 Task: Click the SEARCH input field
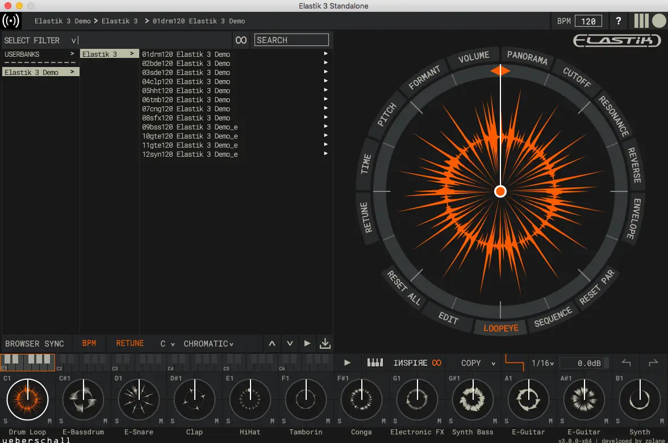pos(291,40)
